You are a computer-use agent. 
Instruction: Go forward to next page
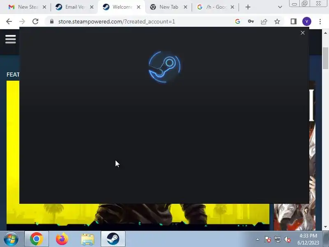pos(22,21)
